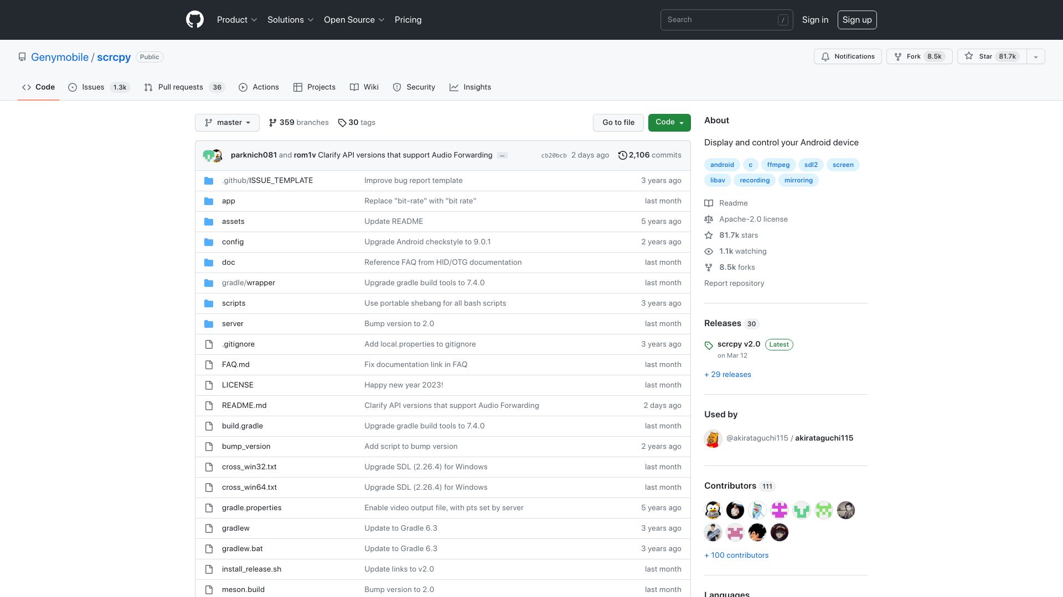
Task: Click the bell icon in Notifications
Action: (x=825, y=56)
